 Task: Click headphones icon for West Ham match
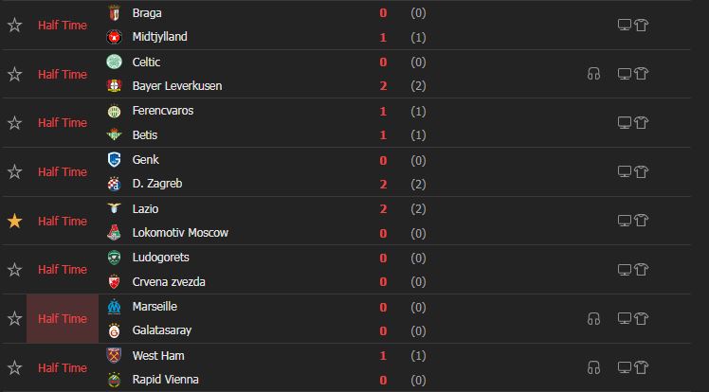[x=593, y=368]
